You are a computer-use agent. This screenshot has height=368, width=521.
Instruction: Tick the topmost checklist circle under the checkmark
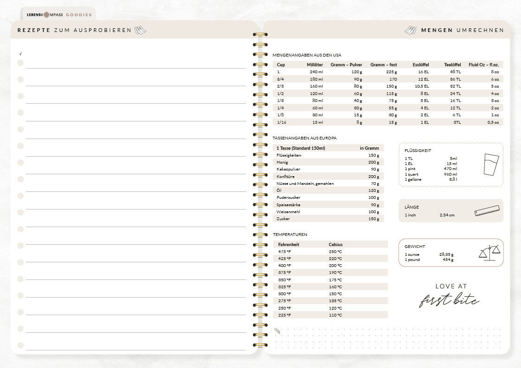click(x=20, y=63)
